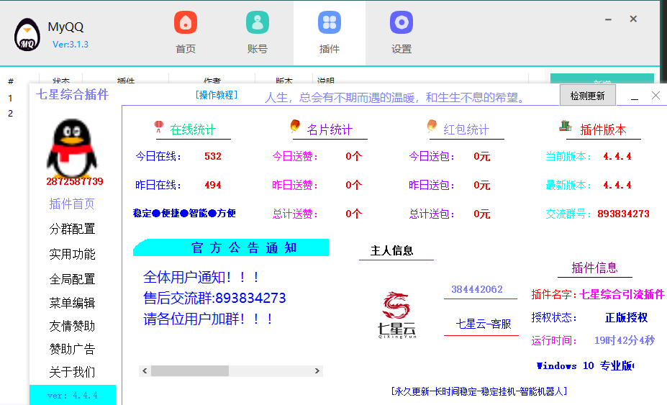The image size is (667, 405).
Task: Click the 请各位用户加群 announcement line
Action: pos(208,319)
